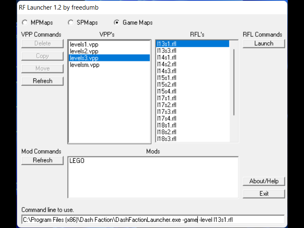Select l14s1.rfl level file
The width and height of the screenshot is (304, 228).
167,57
